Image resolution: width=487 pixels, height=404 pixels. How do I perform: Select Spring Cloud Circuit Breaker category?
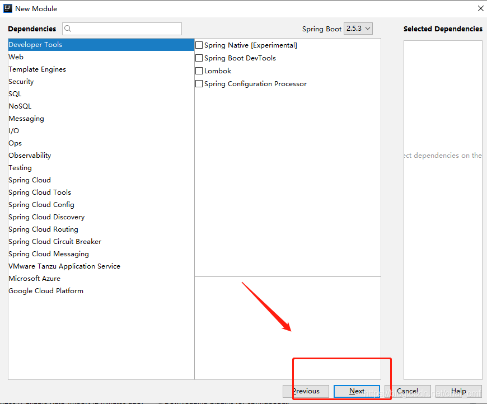101,242
